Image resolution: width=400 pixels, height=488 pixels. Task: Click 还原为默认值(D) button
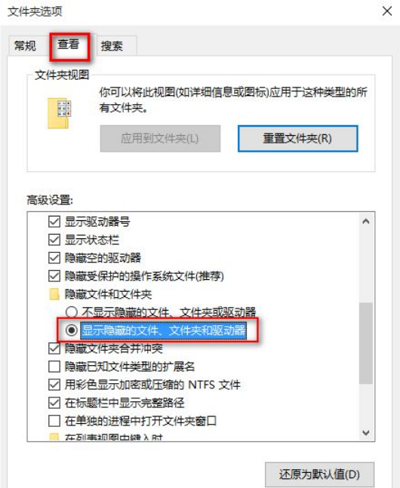tap(320, 474)
